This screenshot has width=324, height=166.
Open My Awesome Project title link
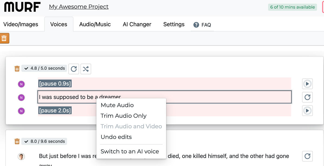pyautogui.click(x=79, y=7)
